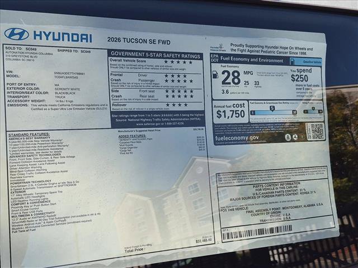The height and width of the screenshot is (268, 358).
Task: Click the 'PARTS CONTENT INFORMATION' heading
Action: (x=276, y=185)
